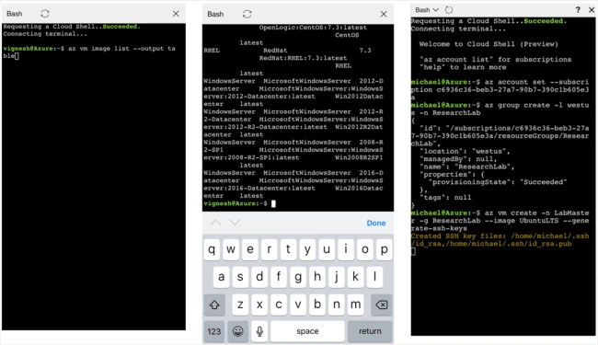Tap the r key
This screenshot has height=345, width=598.
pos(270,249)
